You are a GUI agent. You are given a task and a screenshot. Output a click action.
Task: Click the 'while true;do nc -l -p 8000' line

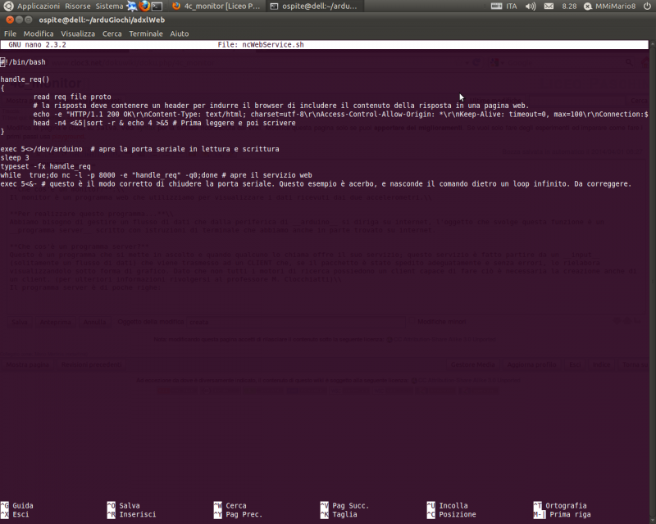pyautogui.click(x=156, y=175)
